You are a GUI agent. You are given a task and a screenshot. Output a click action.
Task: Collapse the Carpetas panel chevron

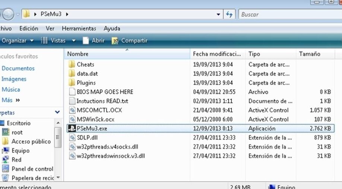pos(57,112)
